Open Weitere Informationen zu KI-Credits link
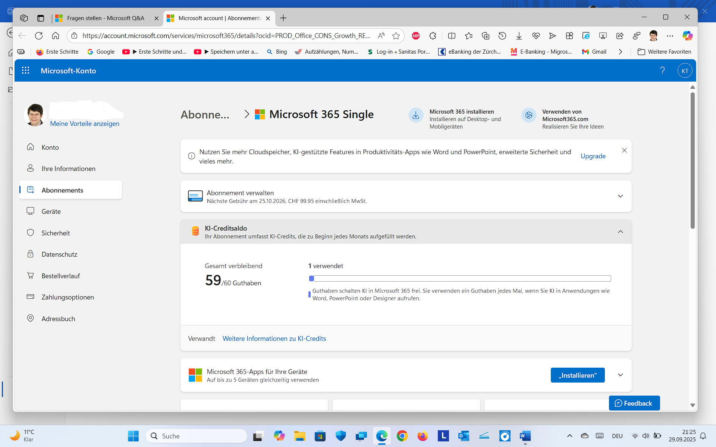 pos(274,338)
